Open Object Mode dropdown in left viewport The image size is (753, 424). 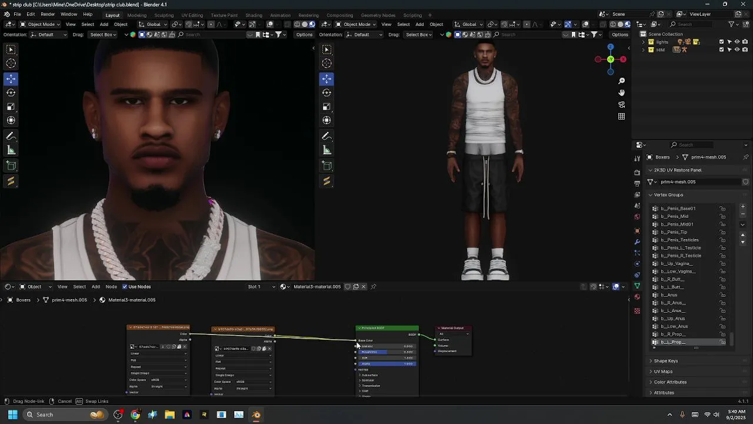39,24
